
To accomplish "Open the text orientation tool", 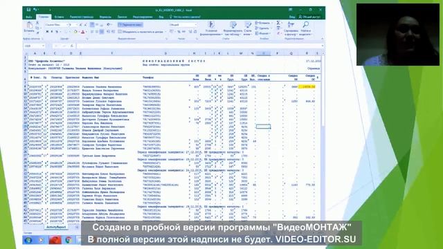I will pos(108,25).
